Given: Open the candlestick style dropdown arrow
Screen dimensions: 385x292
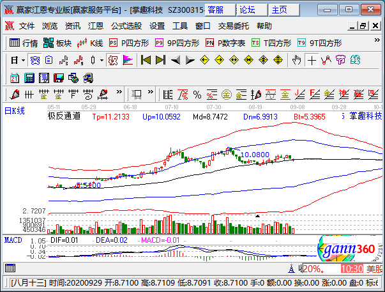Looking at the screenshot, I should coord(102,60).
